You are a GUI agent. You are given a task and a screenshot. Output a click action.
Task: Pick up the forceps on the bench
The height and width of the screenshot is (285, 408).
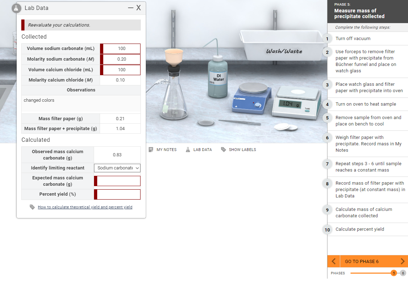[239, 122]
